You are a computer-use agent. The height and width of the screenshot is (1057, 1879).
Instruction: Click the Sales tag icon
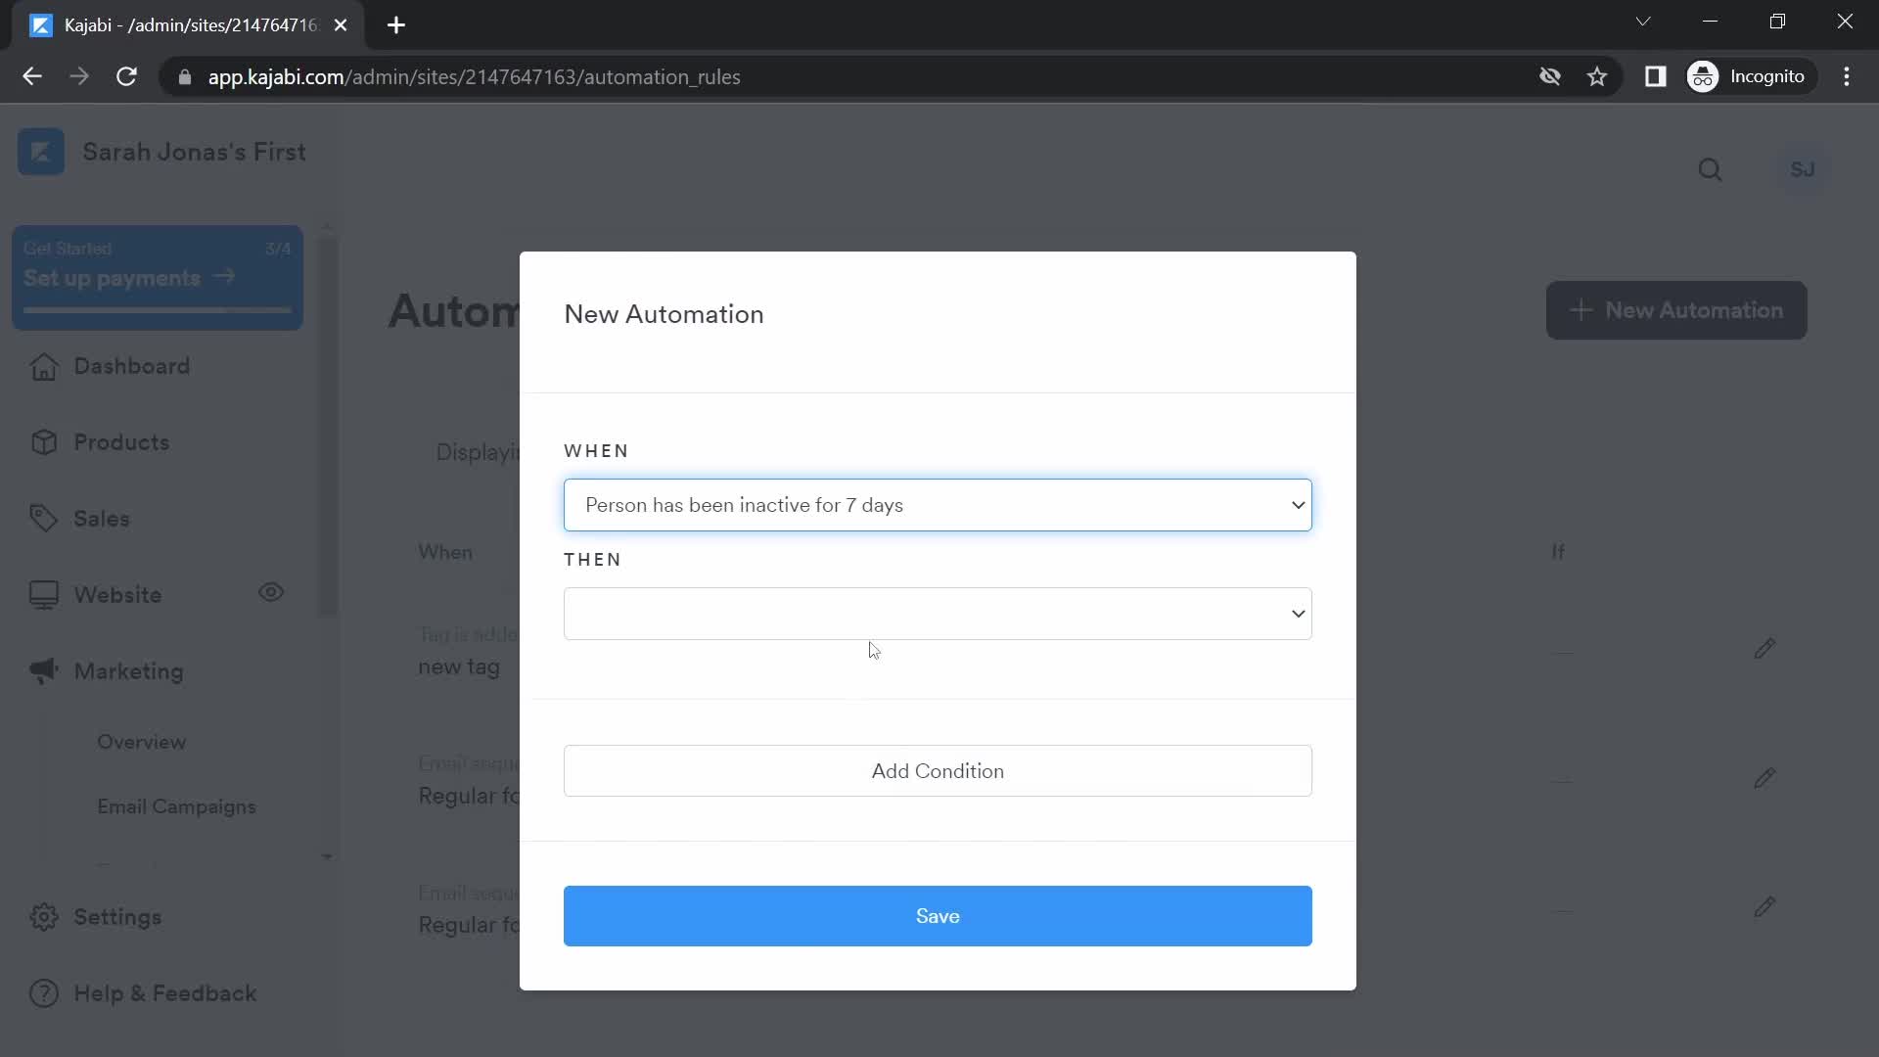(x=43, y=519)
